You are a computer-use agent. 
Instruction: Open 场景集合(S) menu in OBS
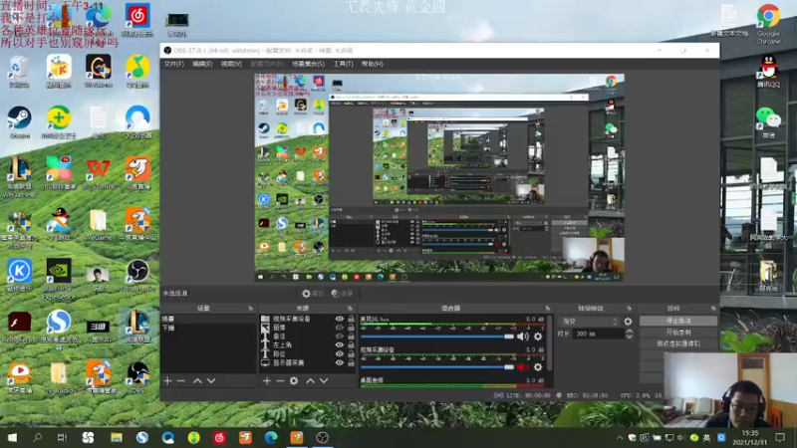(x=308, y=64)
